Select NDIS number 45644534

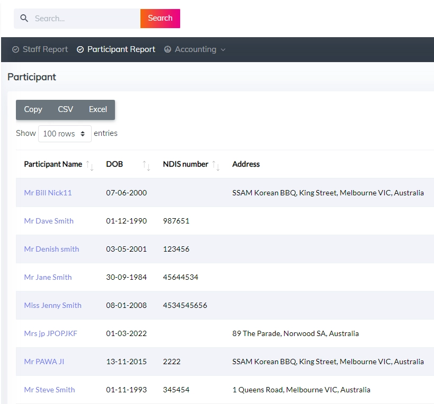[181, 277]
